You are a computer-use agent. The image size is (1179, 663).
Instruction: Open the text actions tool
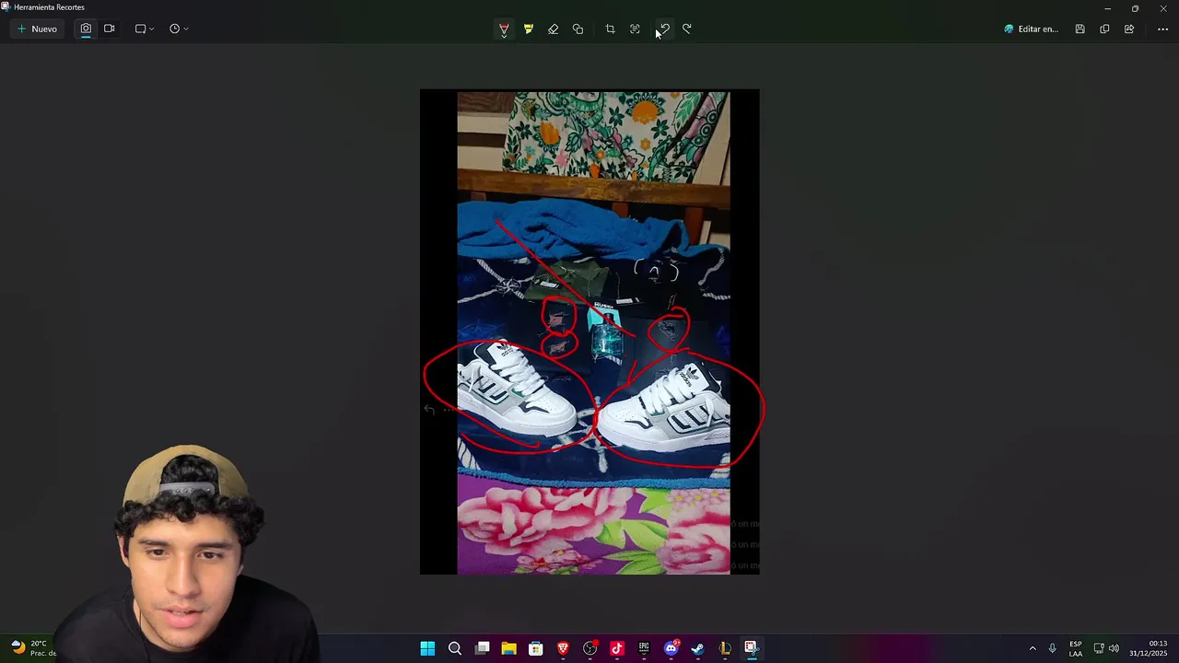pos(635,29)
